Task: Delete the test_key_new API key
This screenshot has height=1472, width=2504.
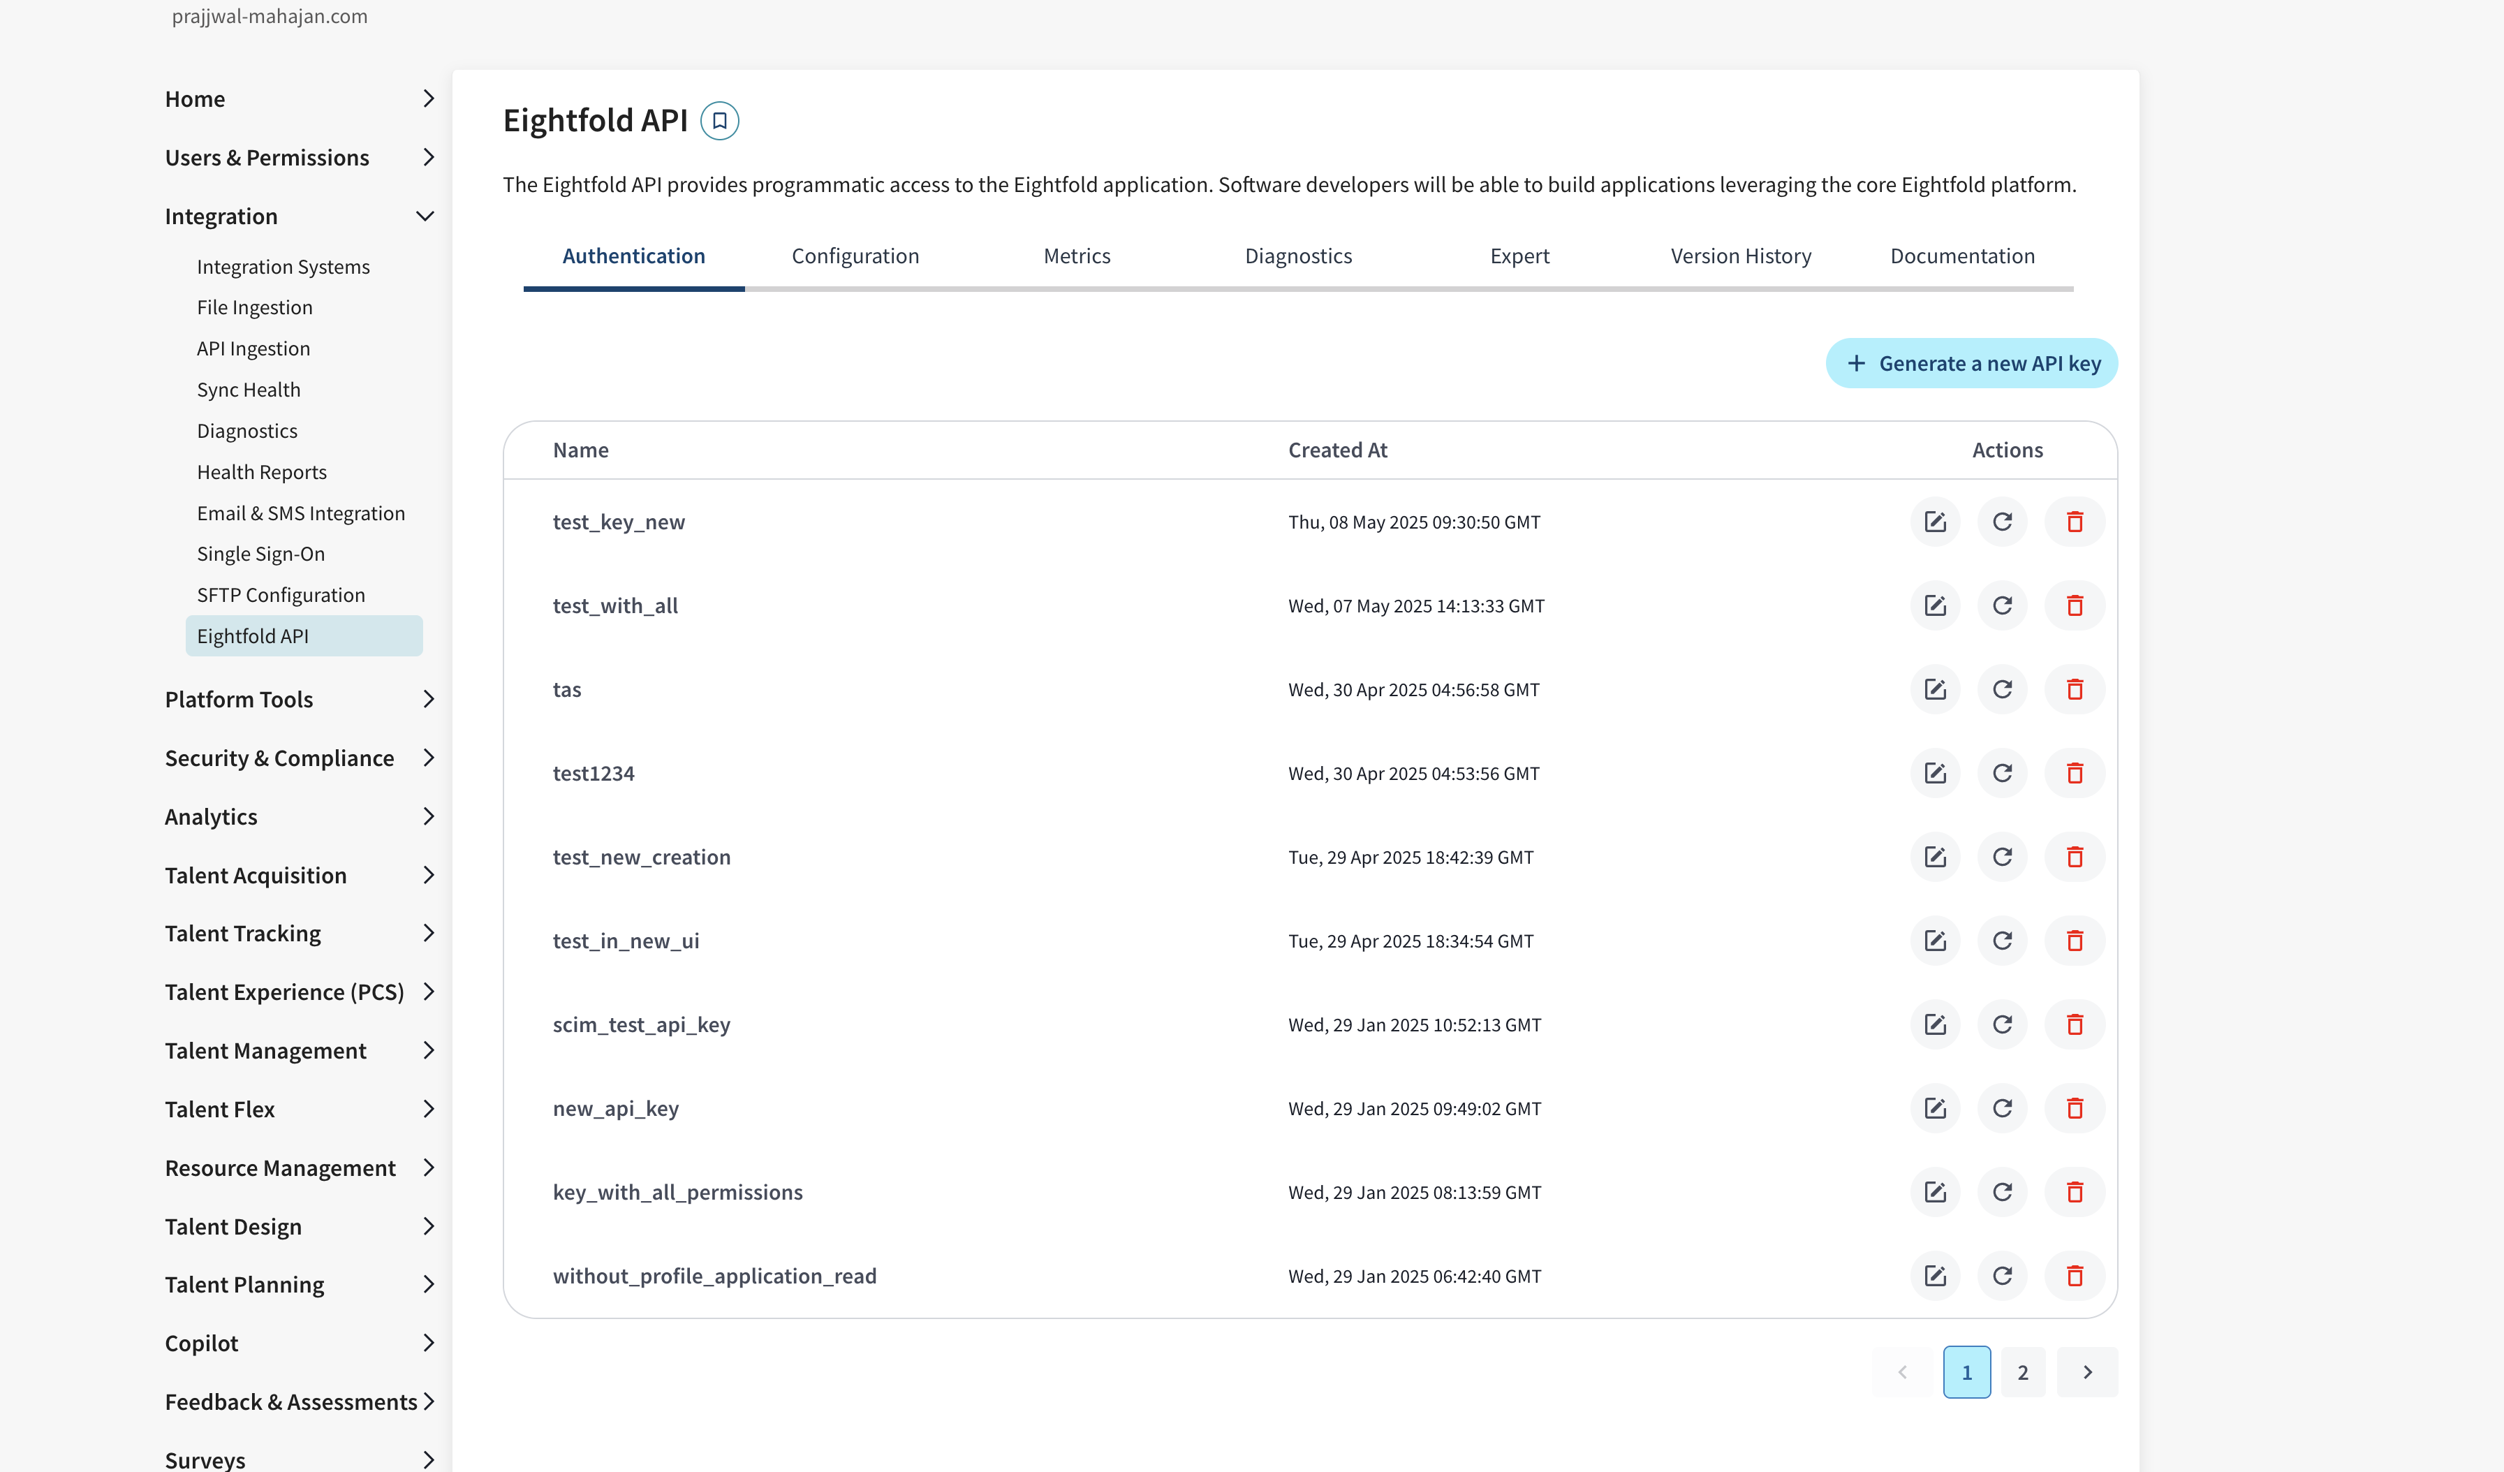Action: [2075, 522]
